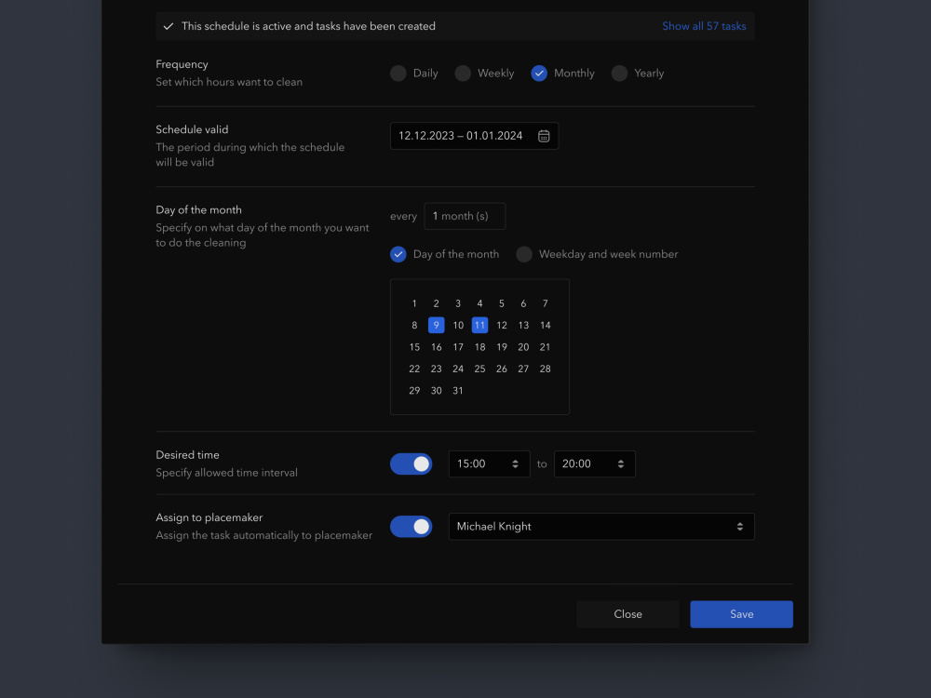
Task: Select Weekly frequency option
Action: point(463,73)
